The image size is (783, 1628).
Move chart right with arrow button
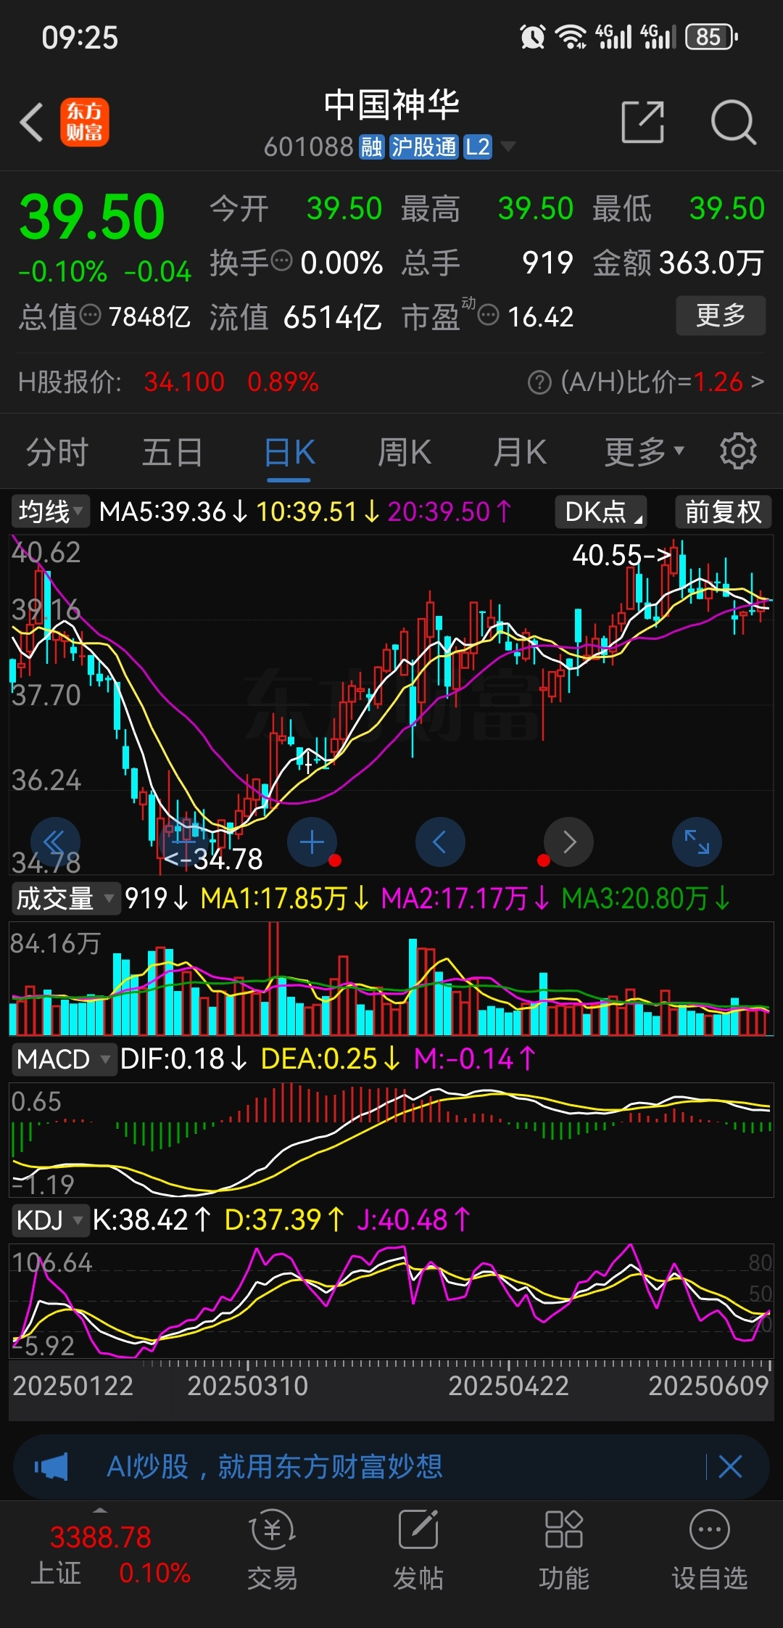569,842
